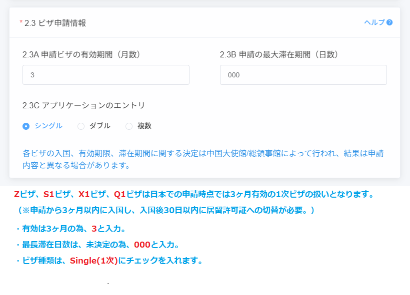Screen dimensions: 410x295
Task: Select the ダブル radio button
Action: [81, 126]
